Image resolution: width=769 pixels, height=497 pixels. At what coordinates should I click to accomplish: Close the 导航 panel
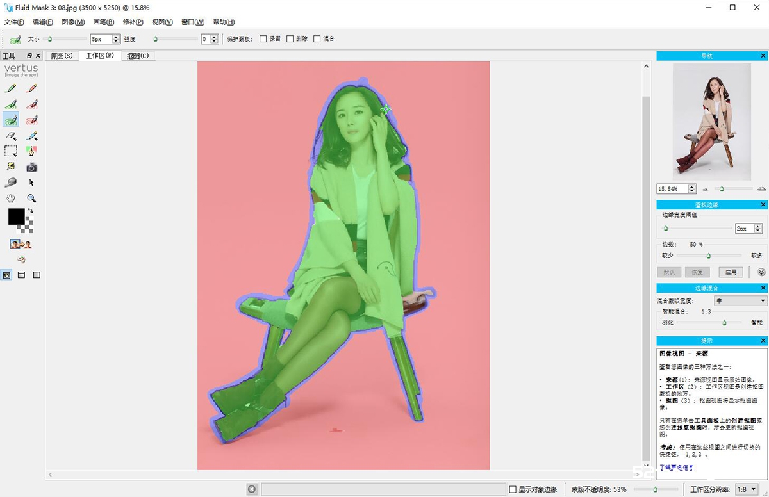point(763,56)
